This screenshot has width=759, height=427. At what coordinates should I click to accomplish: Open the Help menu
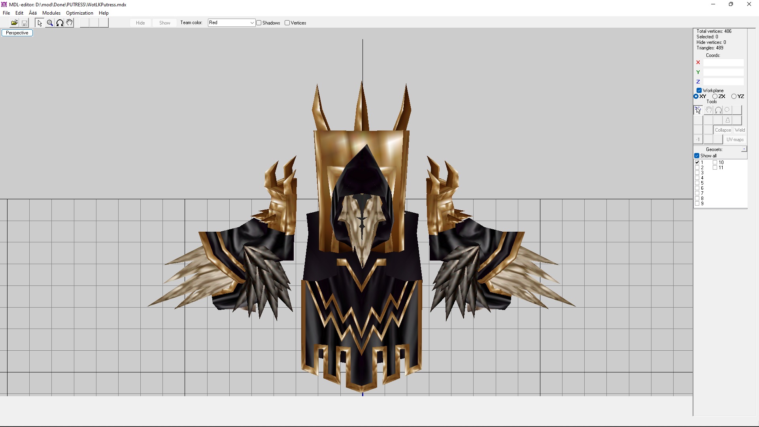(104, 13)
